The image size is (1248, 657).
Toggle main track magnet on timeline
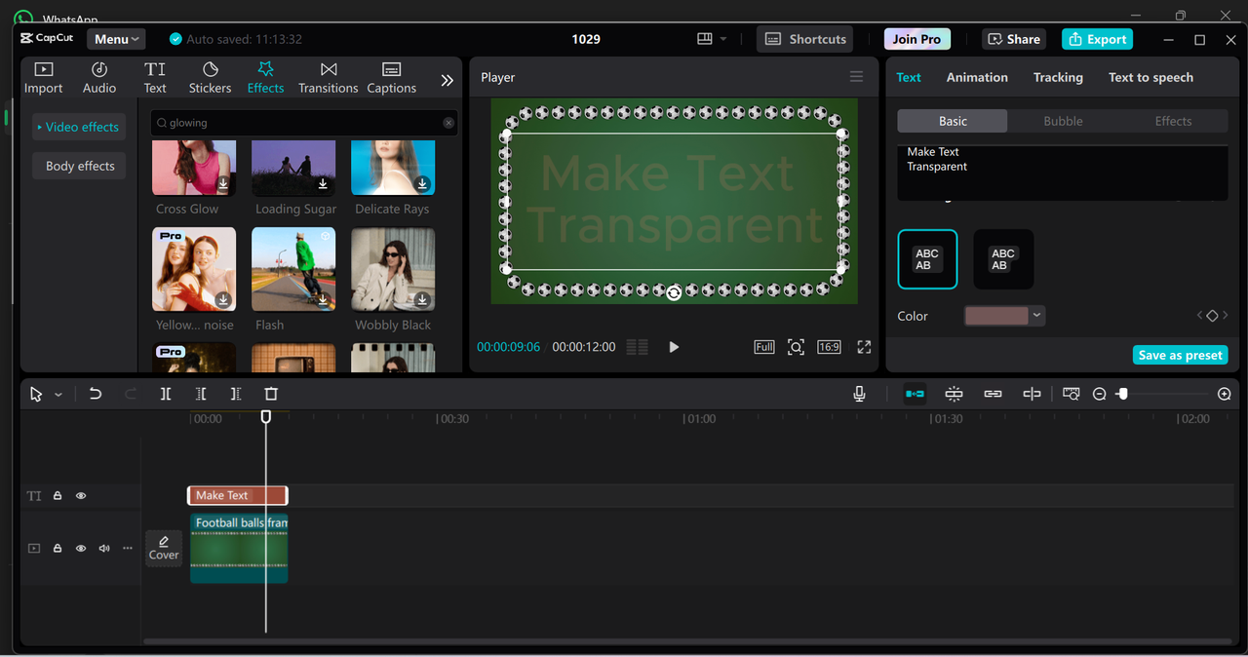(915, 394)
